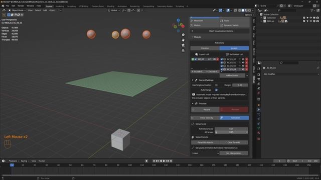Open the Tool properties tab icon
This screenshot has height=180, width=321.
coord(259,69)
